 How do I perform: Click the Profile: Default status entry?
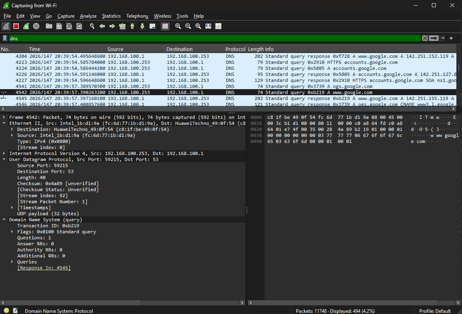point(435,311)
